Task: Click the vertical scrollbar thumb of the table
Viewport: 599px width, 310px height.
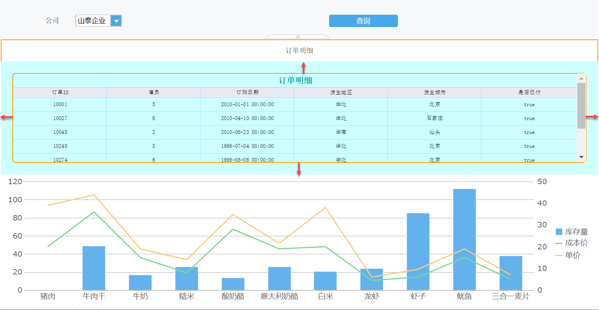Action: [x=581, y=105]
